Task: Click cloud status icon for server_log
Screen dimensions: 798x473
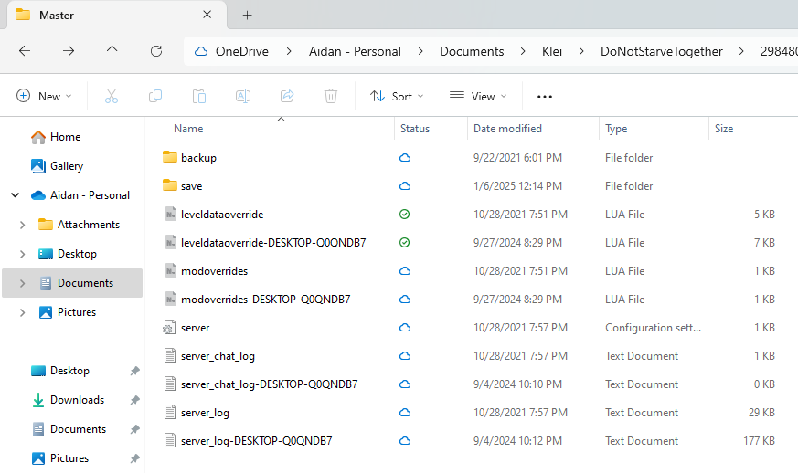Action: point(405,413)
